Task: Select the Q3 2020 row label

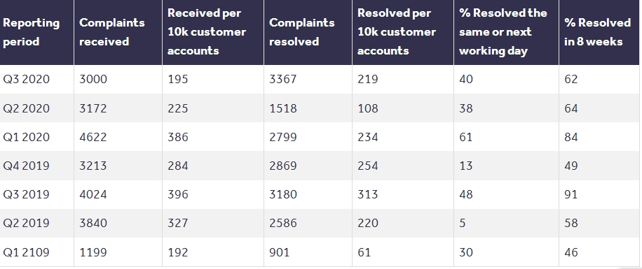Action: [x=26, y=79]
